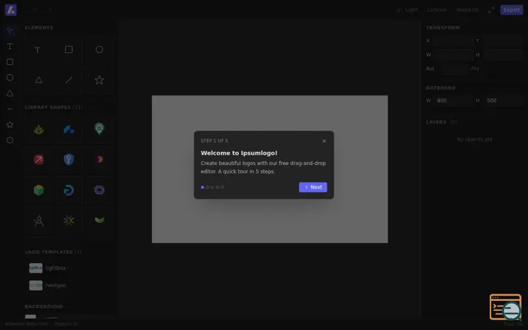Select the Circle tool in the left toolbar
Viewport: 528px width, 330px height.
10,78
